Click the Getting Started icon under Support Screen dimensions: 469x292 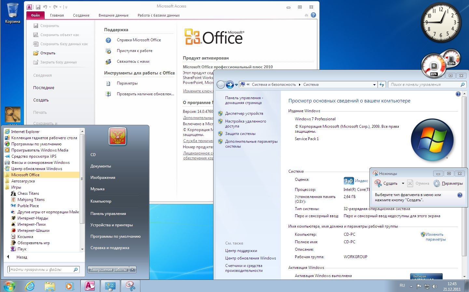point(108,51)
